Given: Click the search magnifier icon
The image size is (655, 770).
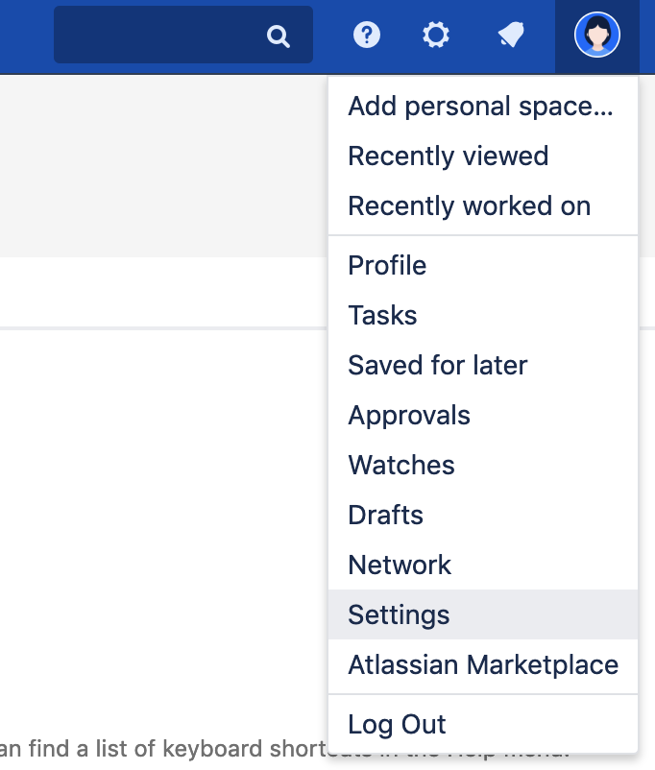Looking at the screenshot, I should click(x=279, y=36).
